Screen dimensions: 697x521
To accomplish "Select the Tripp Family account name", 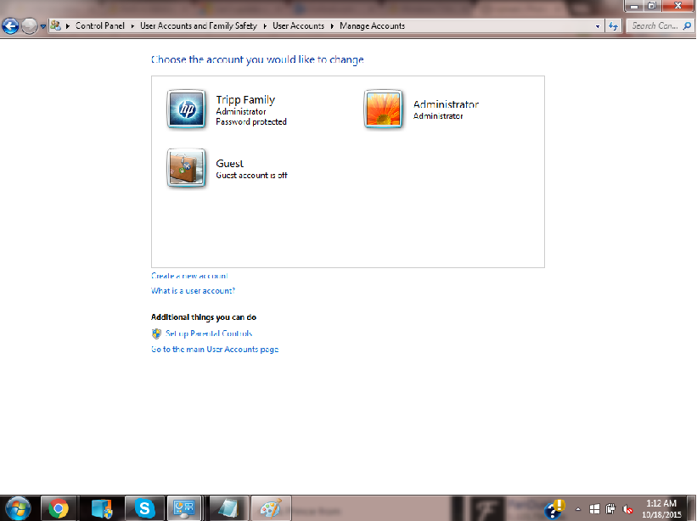I will pyautogui.click(x=245, y=99).
